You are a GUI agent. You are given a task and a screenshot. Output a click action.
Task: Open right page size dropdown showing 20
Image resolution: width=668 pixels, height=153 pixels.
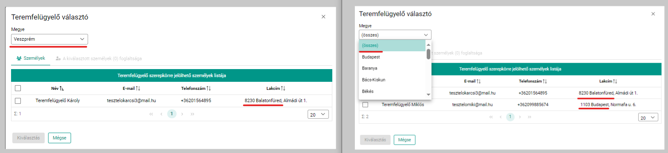(648, 117)
